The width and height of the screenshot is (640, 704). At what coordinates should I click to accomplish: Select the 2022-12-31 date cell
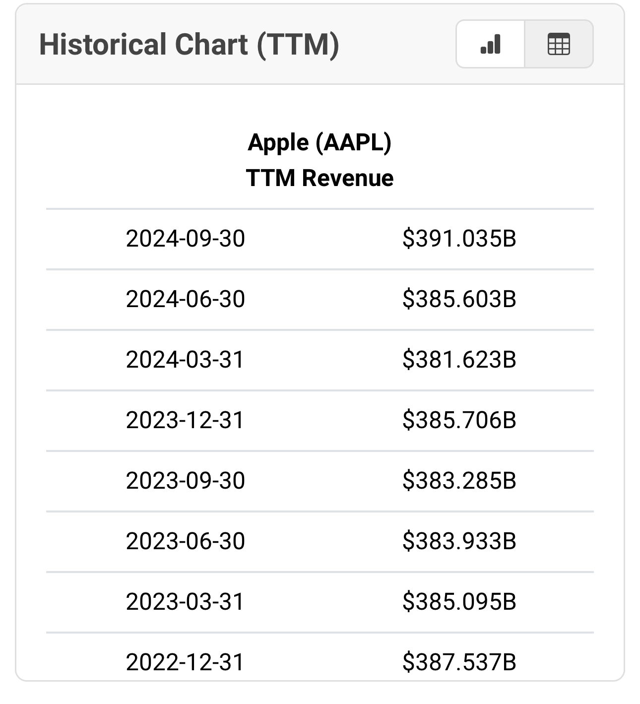point(185,662)
